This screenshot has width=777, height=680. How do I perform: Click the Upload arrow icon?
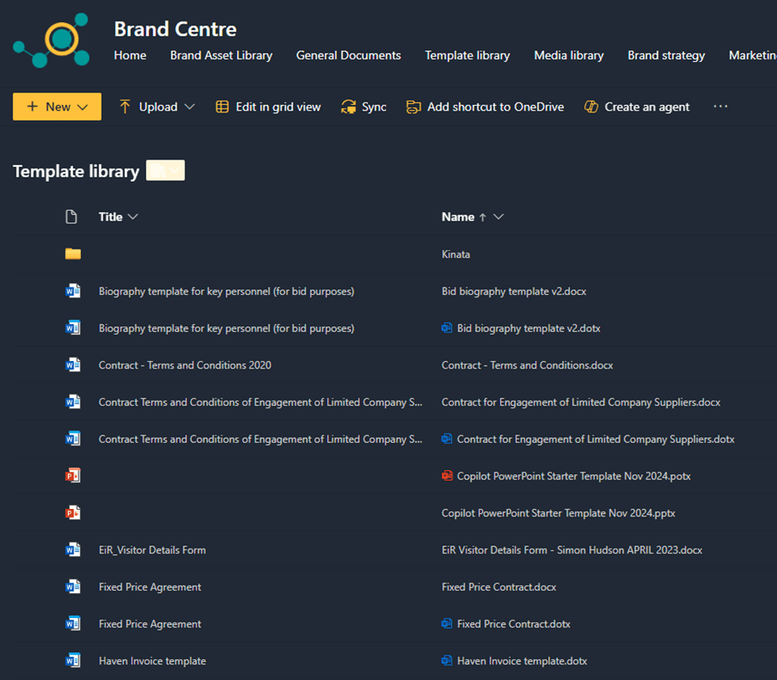pos(125,107)
